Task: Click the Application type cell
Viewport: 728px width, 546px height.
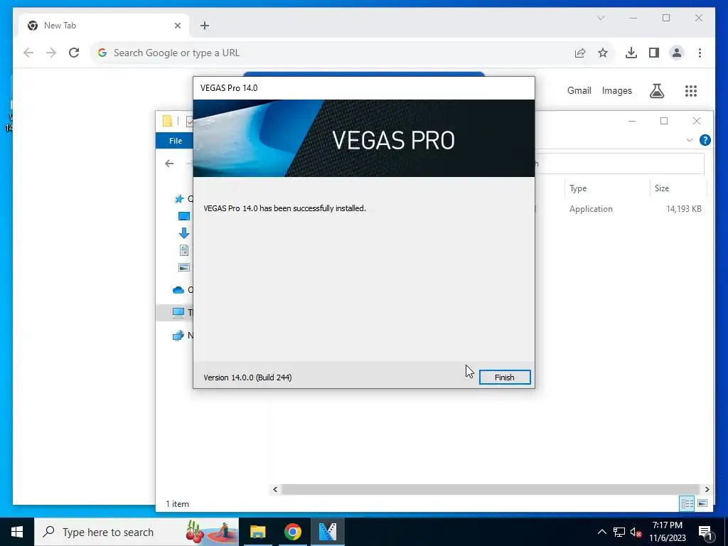Action: click(591, 209)
